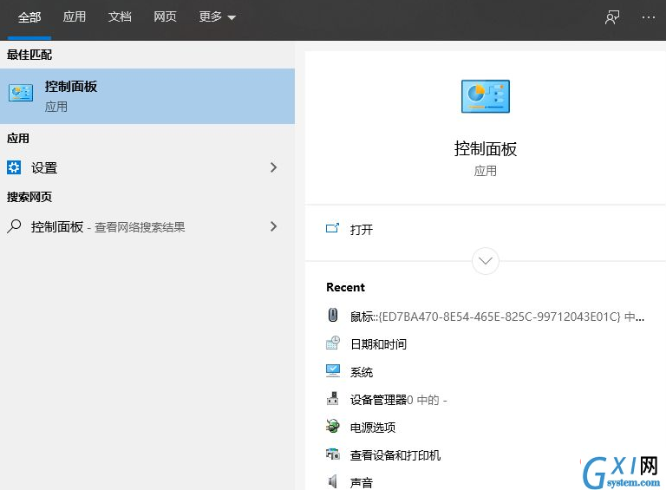The width and height of the screenshot is (666, 490).
Task: Click the magnifier icon beside 控制面板 web search
Action: tap(14, 226)
